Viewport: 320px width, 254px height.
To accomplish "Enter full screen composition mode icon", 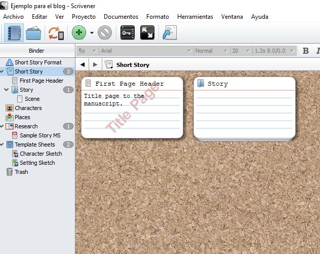I will pos(147,32).
